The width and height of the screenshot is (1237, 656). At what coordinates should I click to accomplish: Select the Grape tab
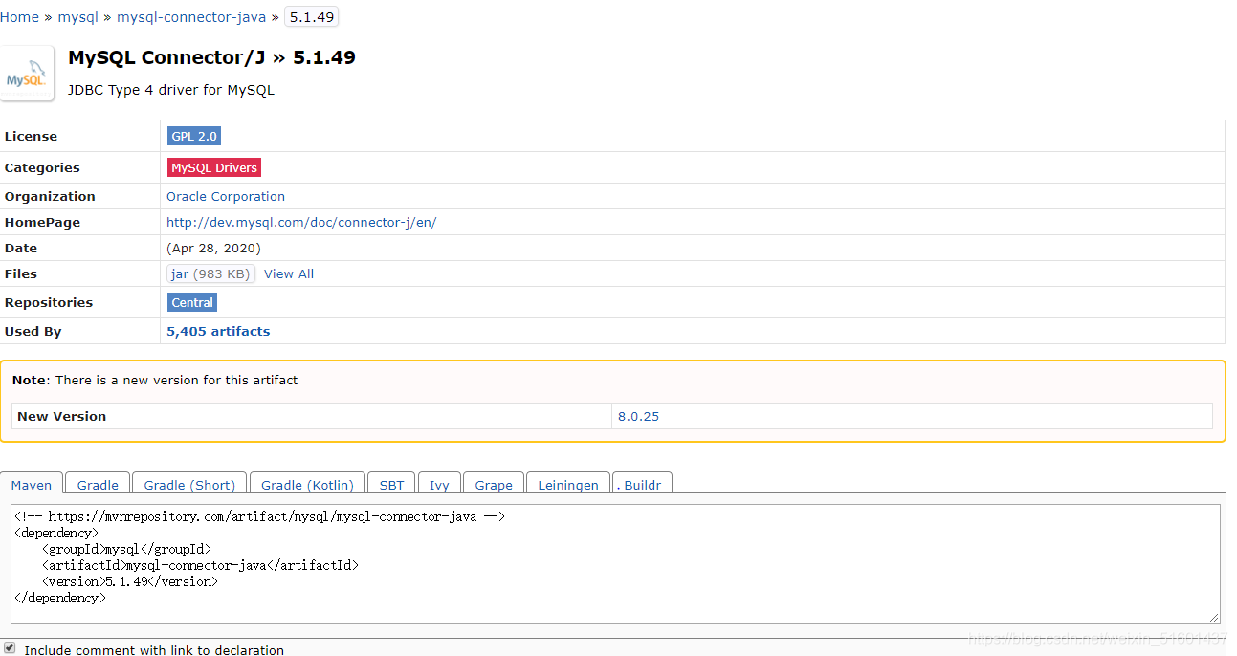pos(494,484)
